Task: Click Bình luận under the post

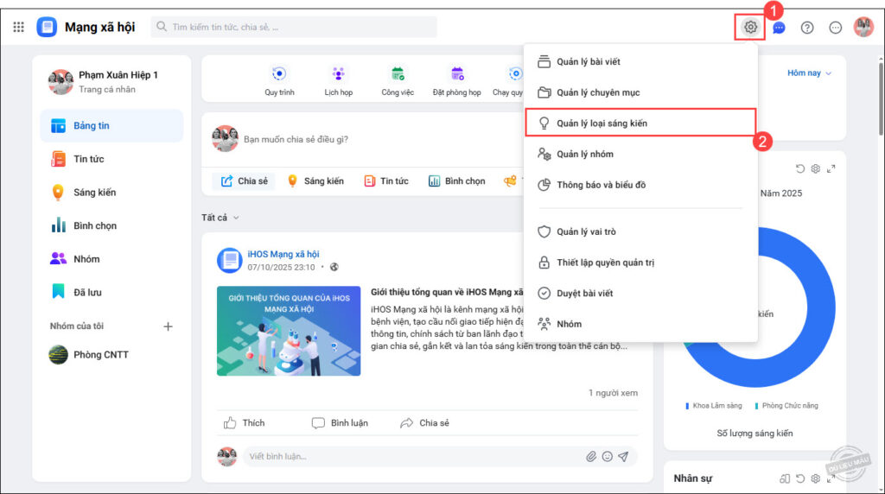Action: click(x=340, y=423)
